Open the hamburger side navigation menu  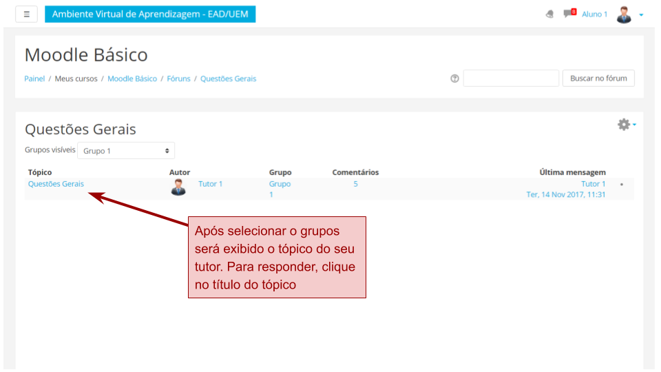tap(26, 14)
